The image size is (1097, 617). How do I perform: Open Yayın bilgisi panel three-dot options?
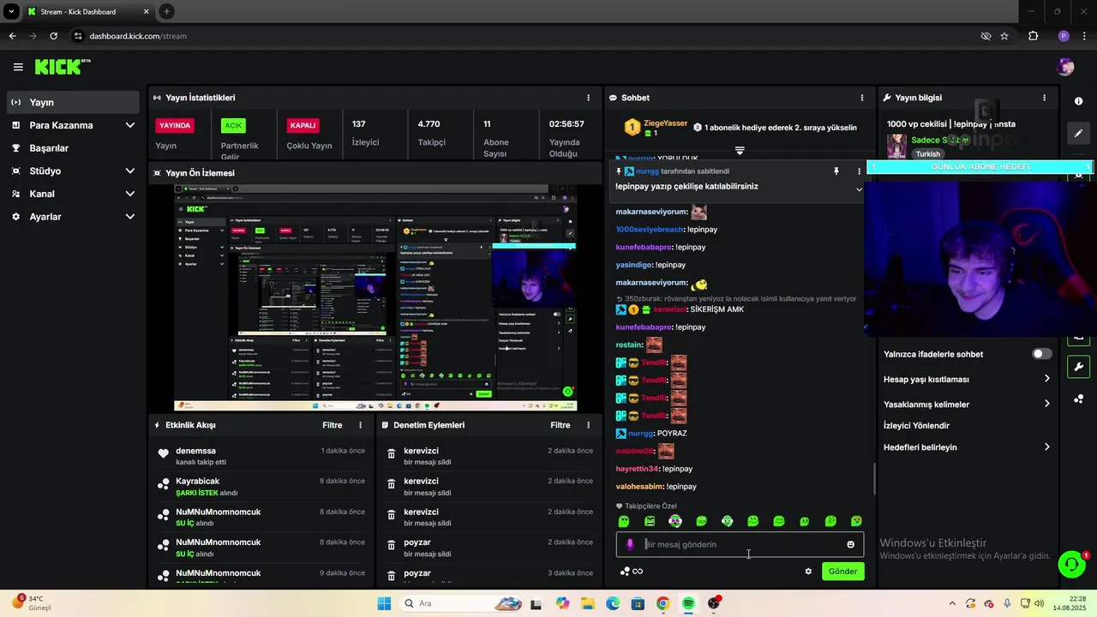tap(1044, 98)
